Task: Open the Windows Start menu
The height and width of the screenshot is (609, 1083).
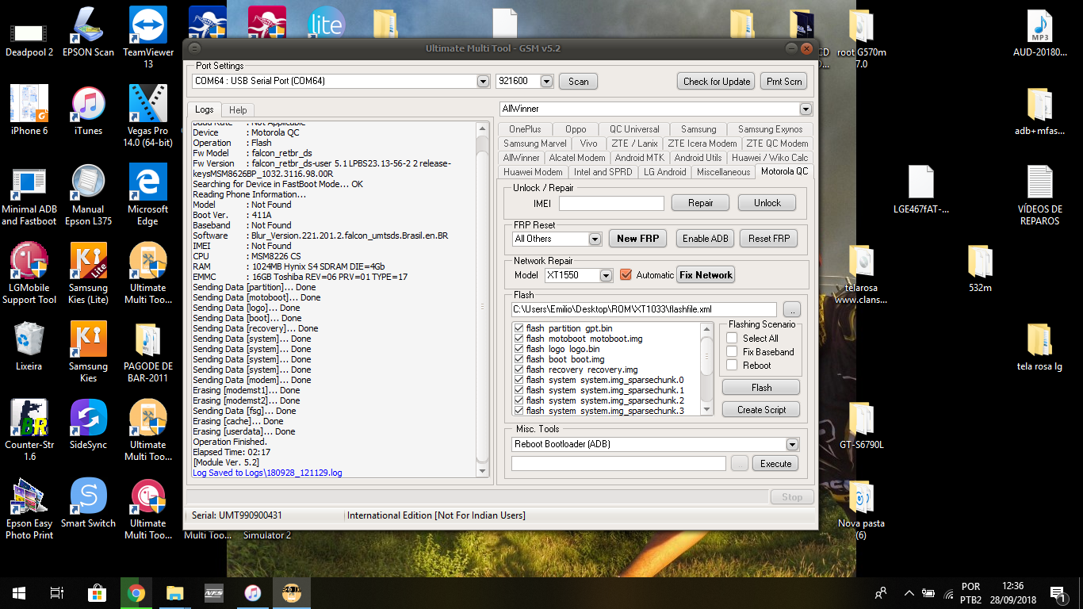Action: coord(19,592)
